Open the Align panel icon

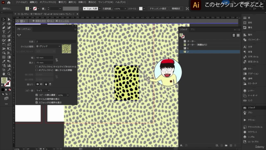(x=245, y=35)
